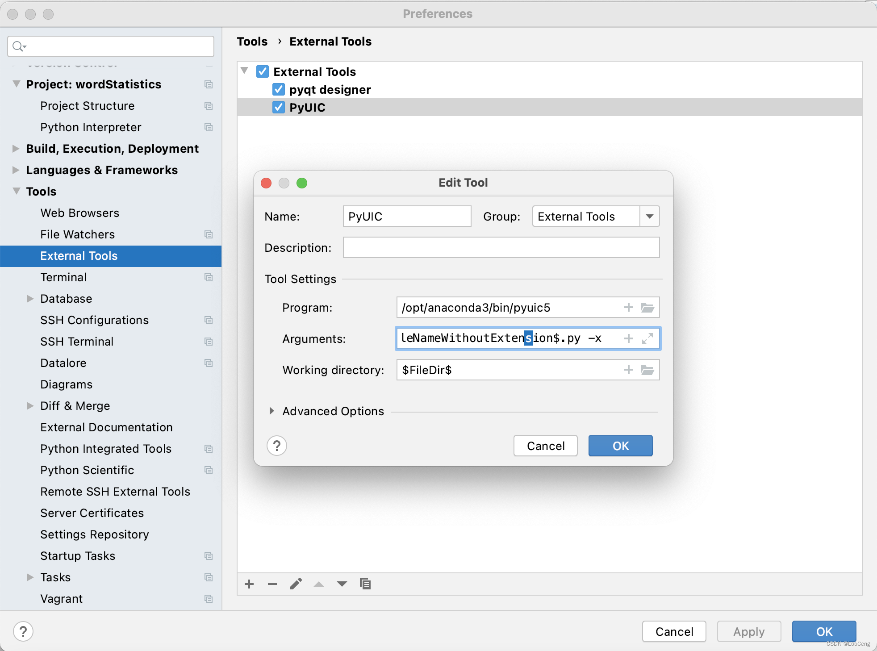Select Terminal in settings sidebar

click(63, 277)
